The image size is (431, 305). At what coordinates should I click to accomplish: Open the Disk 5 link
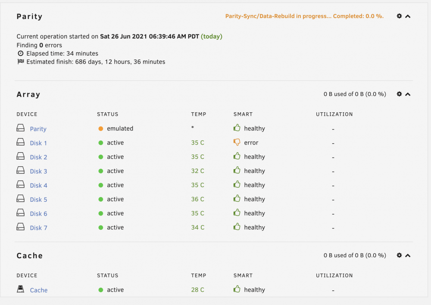(38, 200)
